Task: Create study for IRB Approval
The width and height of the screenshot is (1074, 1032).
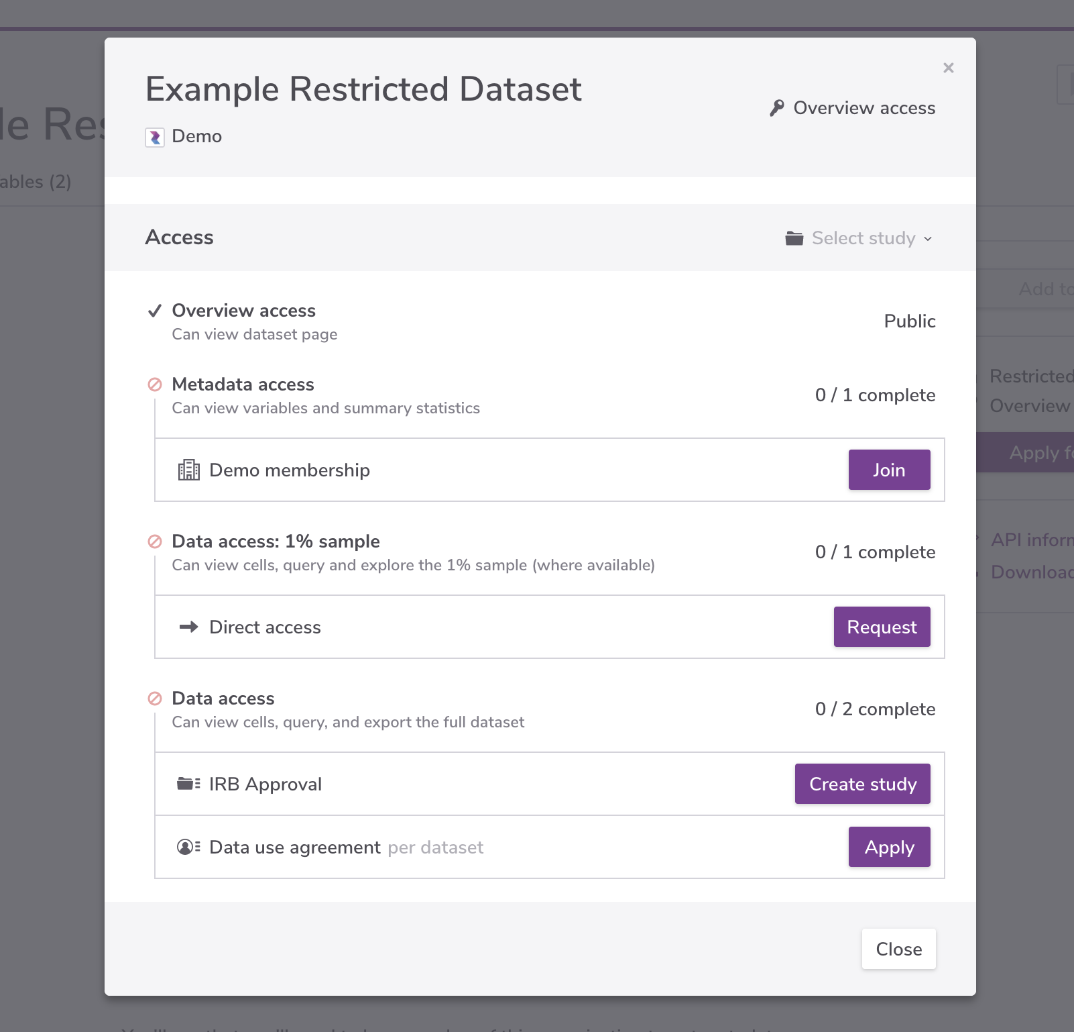Action: pos(862,784)
